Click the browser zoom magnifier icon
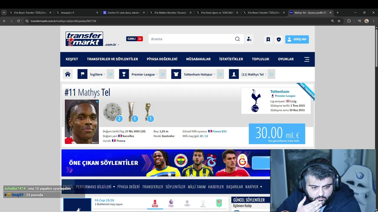 [333, 21]
